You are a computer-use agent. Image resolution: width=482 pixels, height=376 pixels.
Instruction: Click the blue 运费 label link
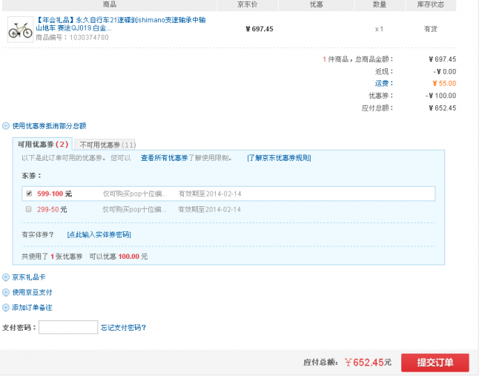[384, 84]
